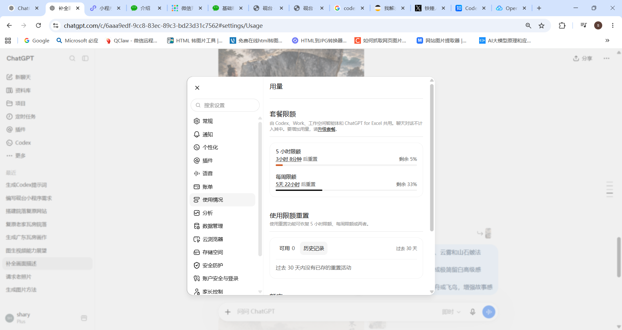Viewport: 622px width, 330px height.
Task: Click the microphone dictation icon
Action: [473, 312]
